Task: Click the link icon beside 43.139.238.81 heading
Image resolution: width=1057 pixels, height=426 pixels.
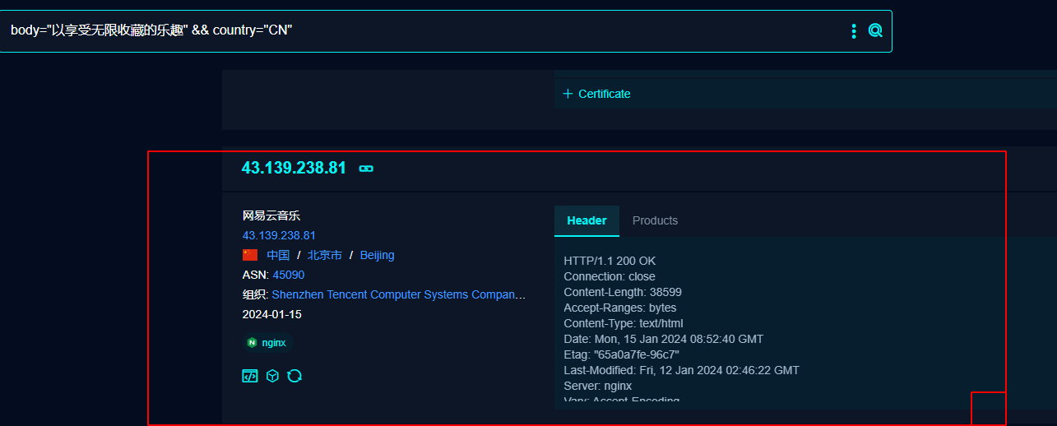Action: point(366,168)
